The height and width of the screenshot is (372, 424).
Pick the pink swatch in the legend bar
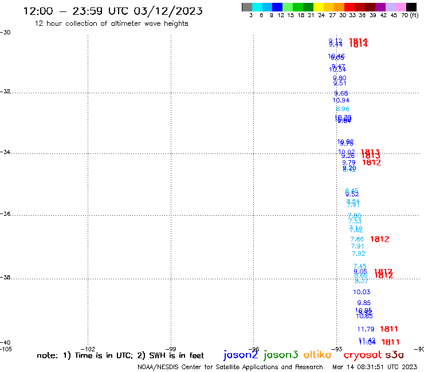point(401,7)
